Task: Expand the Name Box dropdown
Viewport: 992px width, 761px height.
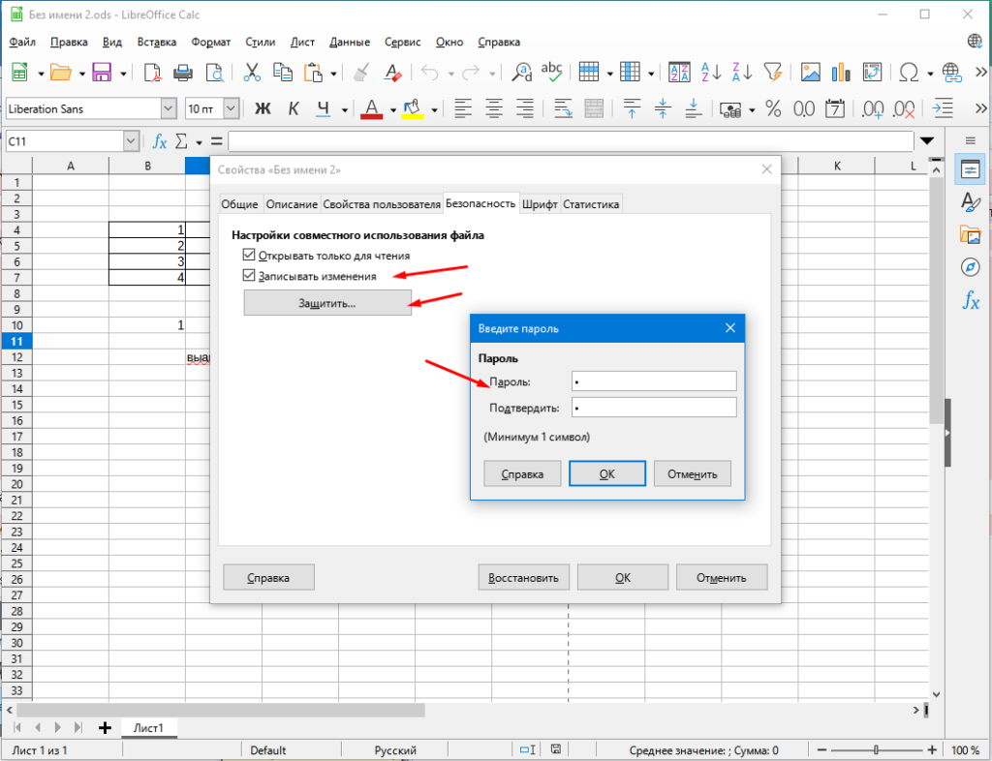Action: (131, 141)
